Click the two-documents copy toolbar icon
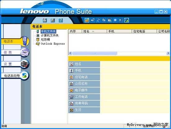This screenshot has width=171, height=129. pos(104,20)
